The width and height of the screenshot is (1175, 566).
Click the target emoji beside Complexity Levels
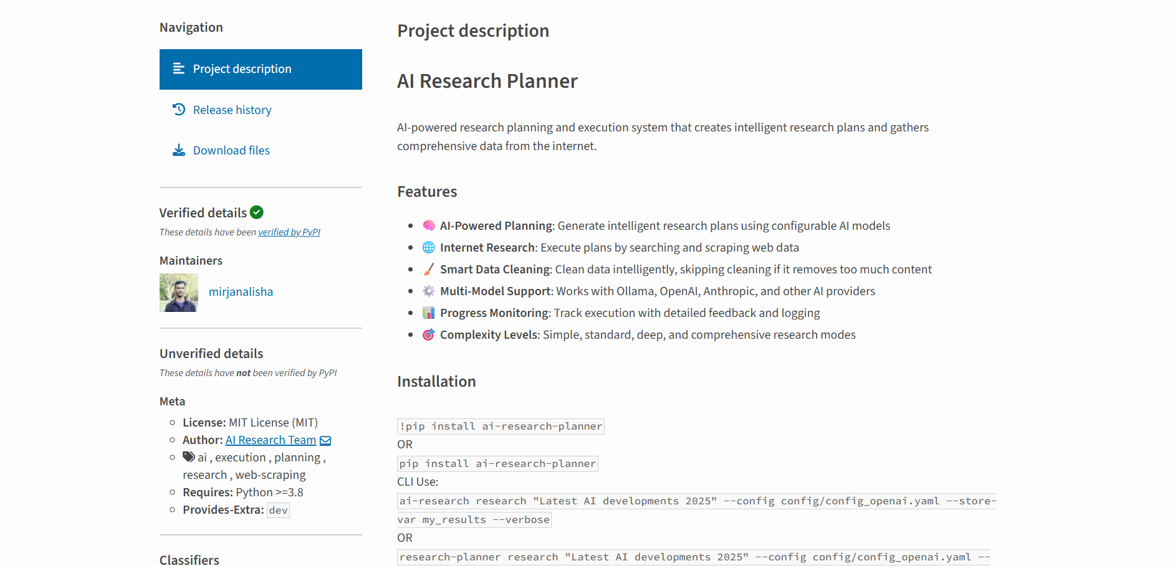click(428, 334)
